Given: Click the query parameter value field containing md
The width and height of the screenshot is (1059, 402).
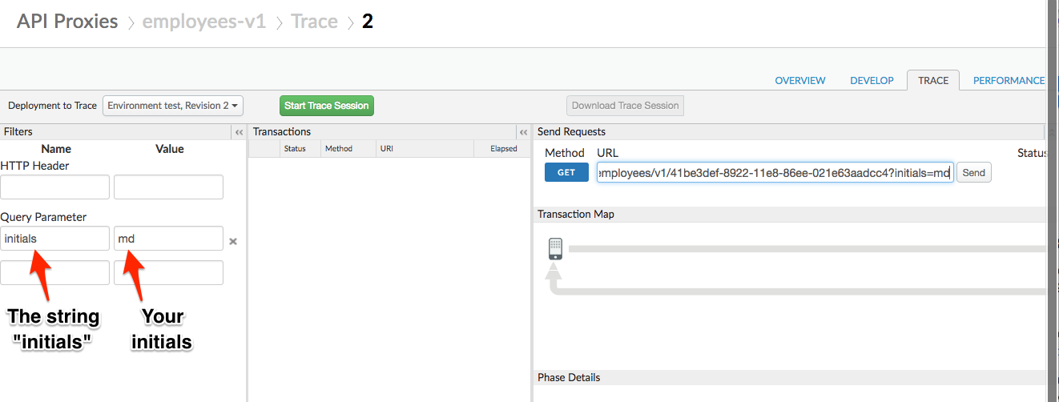Looking at the screenshot, I should 168,239.
